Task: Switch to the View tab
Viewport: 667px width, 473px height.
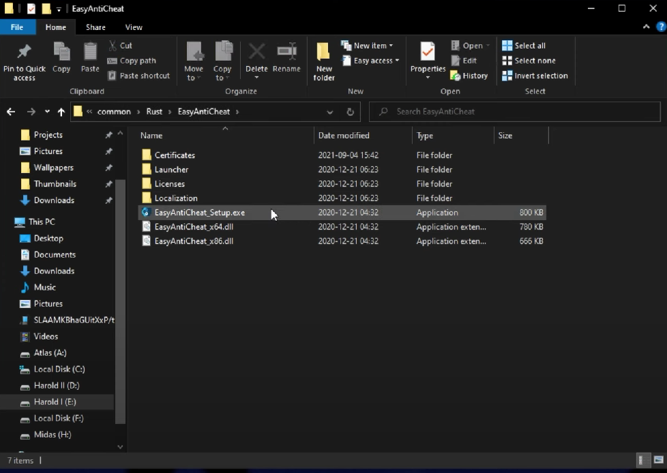Action: coord(134,27)
